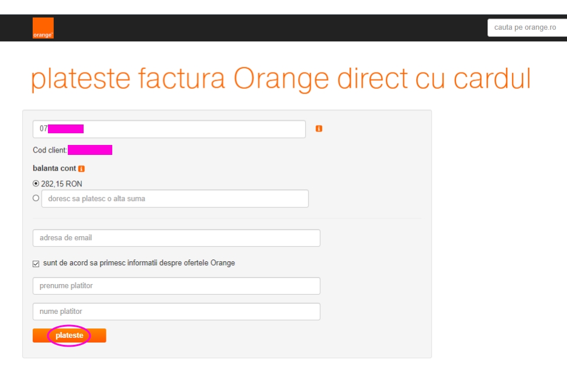Toggle the Orange offers consent checkbox
Screen dimensions: 567x377
[36, 264]
